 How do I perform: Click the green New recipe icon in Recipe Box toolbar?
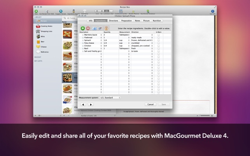coord(36,11)
